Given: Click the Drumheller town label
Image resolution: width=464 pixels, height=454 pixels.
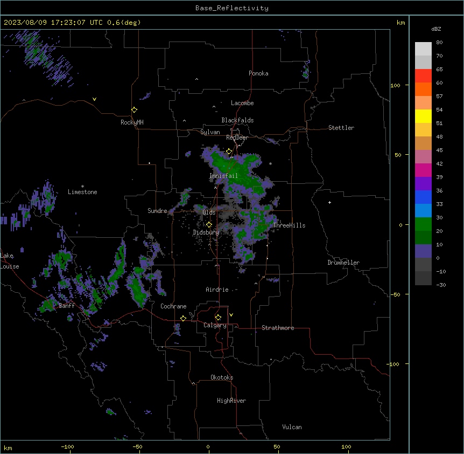Looking at the screenshot, I should (x=343, y=263).
